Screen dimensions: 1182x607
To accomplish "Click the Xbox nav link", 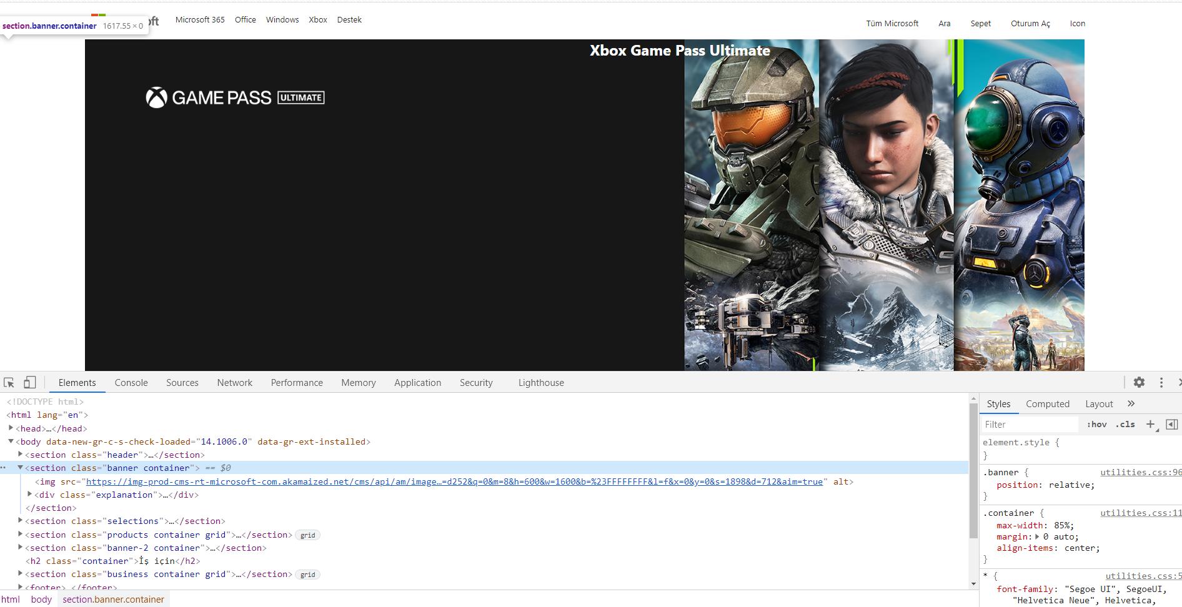I will click(x=318, y=20).
